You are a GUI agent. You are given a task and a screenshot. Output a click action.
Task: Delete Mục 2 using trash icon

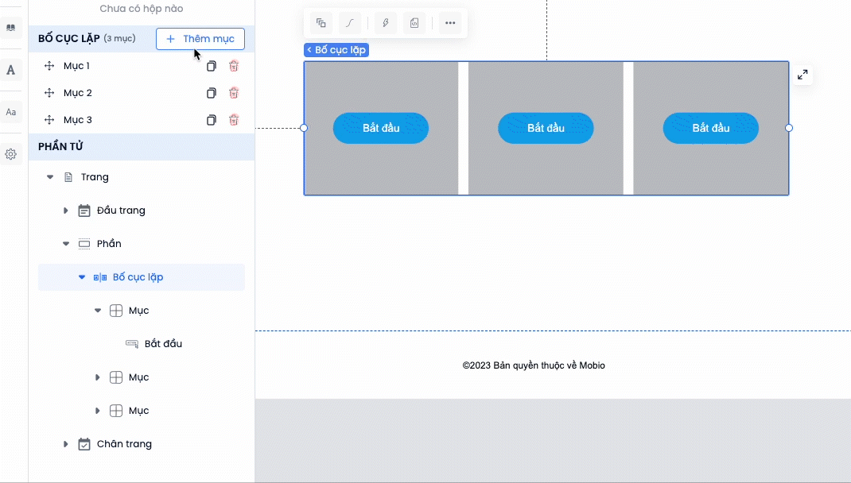pyautogui.click(x=234, y=93)
